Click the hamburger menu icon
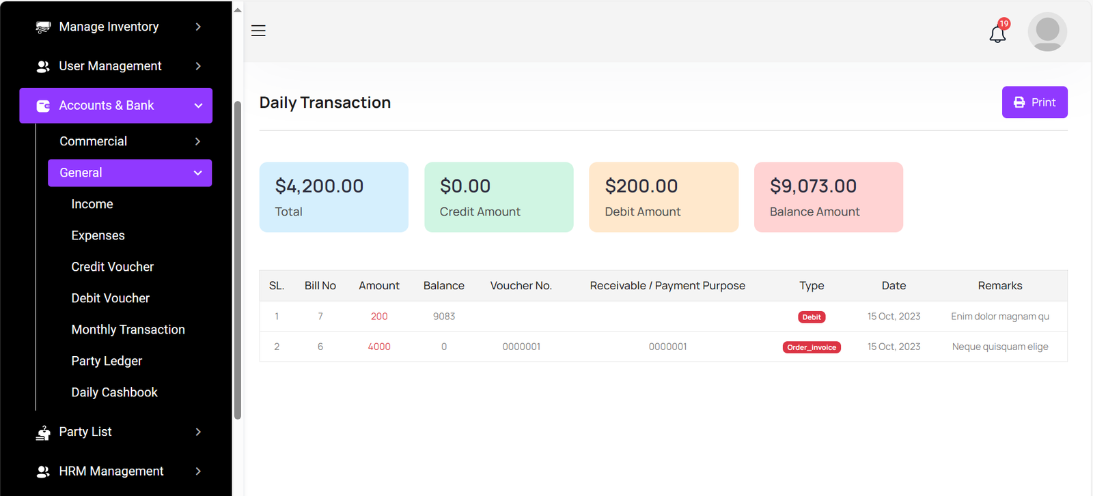Viewport: 1093px width, 496px height. click(258, 31)
